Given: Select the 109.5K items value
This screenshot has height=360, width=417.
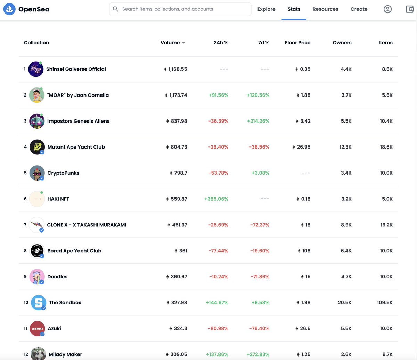Looking at the screenshot, I should (x=385, y=303).
